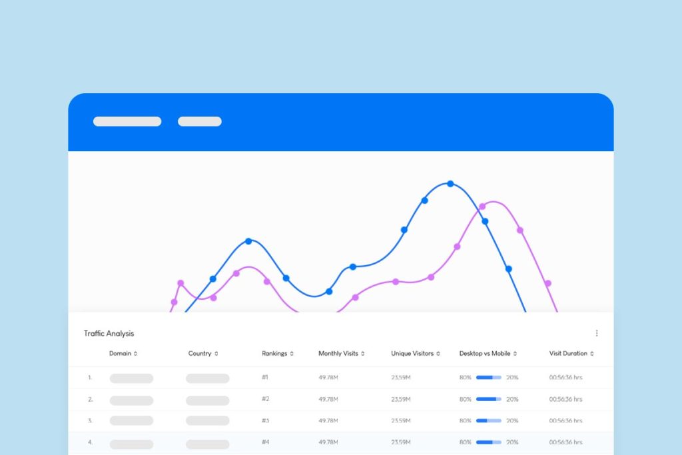The width and height of the screenshot is (682, 455).
Task: Click row 3 Desktop vs Mobile progress bar
Action: tap(489, 421)
